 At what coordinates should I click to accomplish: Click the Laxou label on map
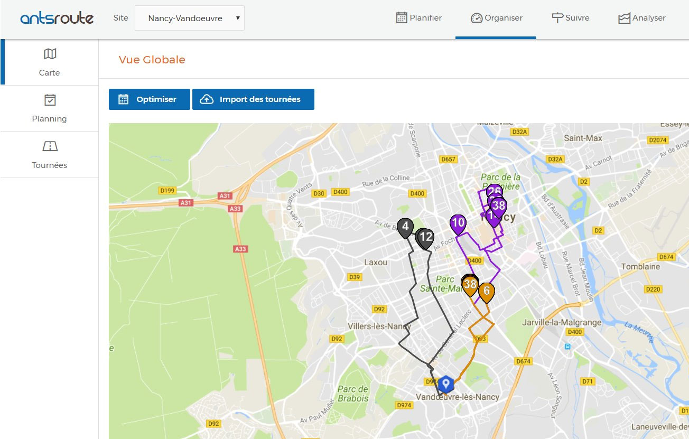coord(376,262)
